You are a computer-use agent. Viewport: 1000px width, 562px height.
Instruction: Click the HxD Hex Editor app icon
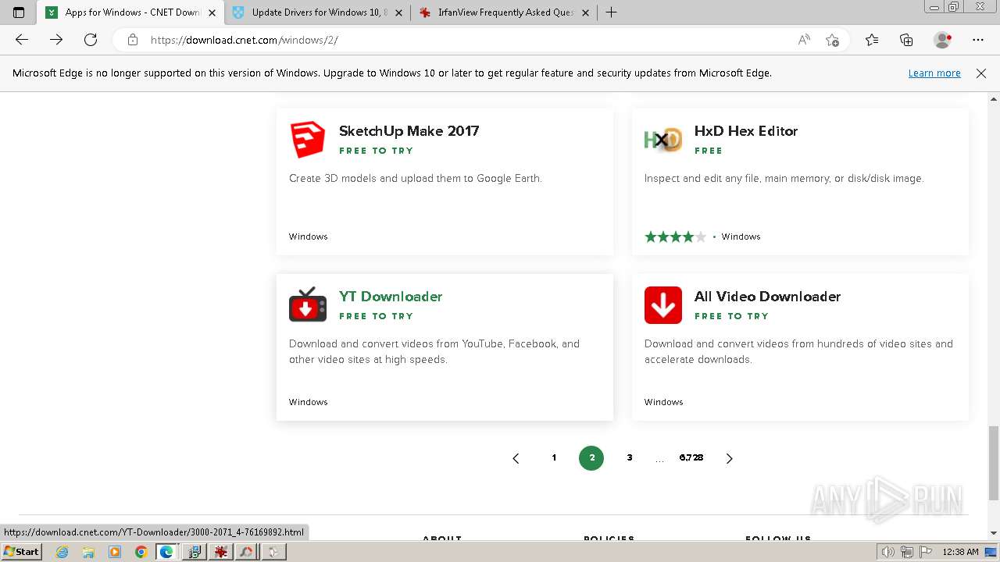[x=662, y=140]
